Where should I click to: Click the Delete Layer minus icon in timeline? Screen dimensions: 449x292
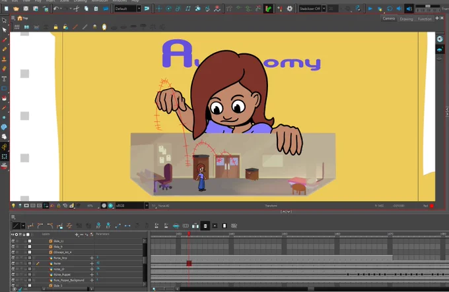pos(82,235)
